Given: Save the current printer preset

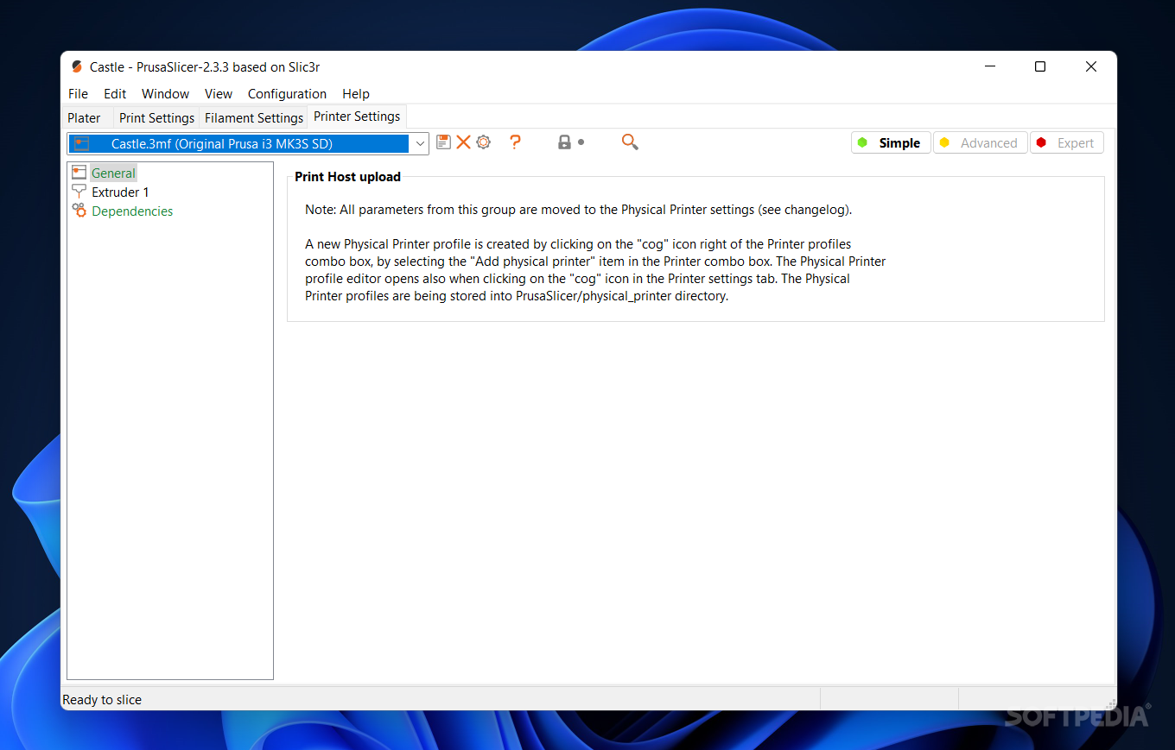Looking at the screenshot, I should (443, 142).
